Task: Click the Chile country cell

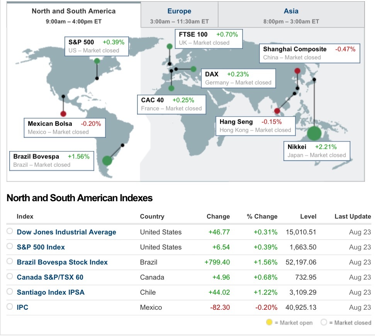Action: pyautogui.click(x=148, y=292)
